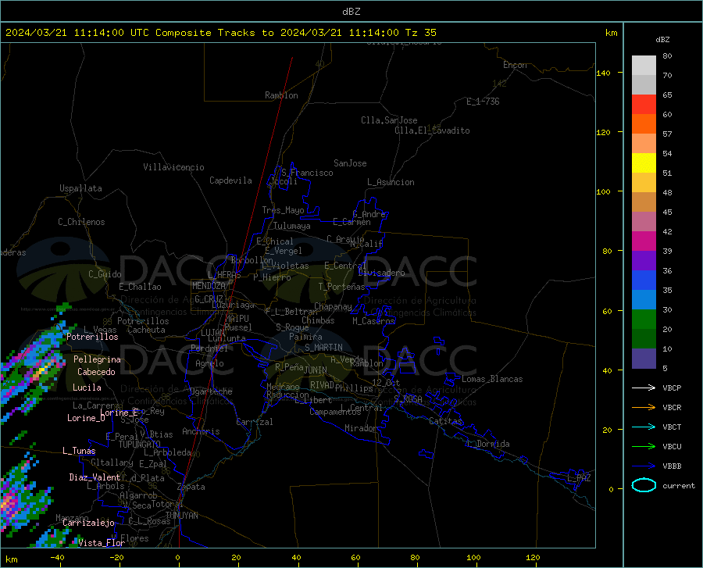Click the Catitas map label
Screen dimensions: 703x568
point(446,421)
